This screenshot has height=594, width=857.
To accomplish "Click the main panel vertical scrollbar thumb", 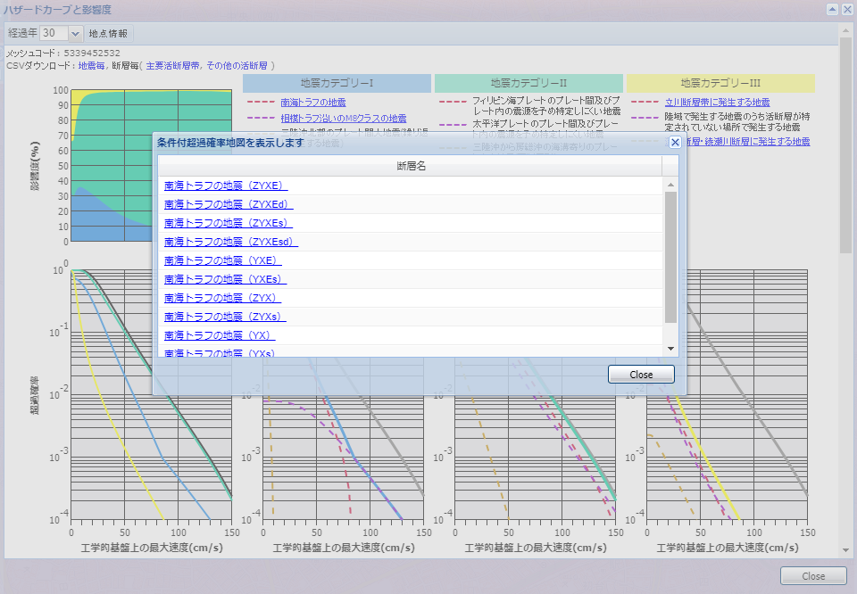I will (845, 144).
